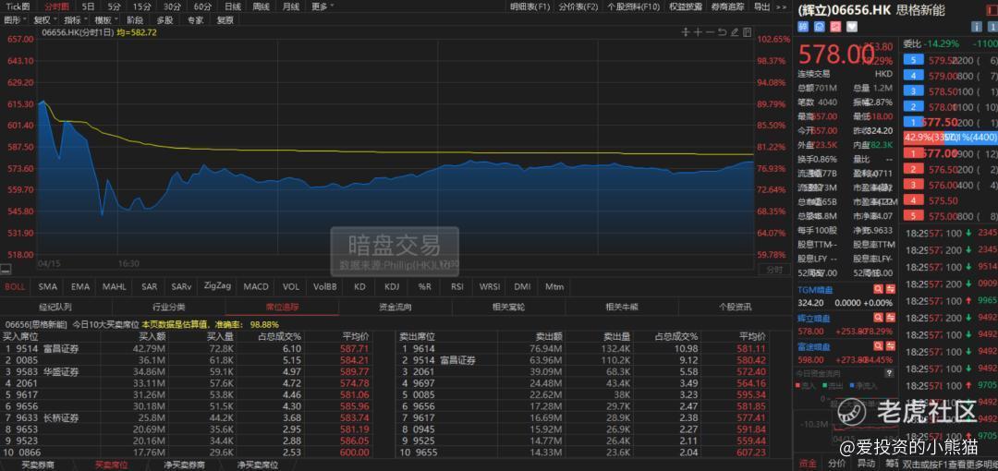This screenshot has height=471, width=998.
Task: Switch to 15分 chart period
Action: tap(142, 6)
